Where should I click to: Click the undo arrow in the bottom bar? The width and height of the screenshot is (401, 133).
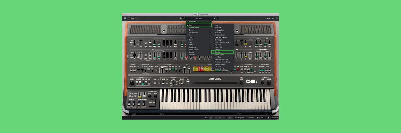(x=216, y=118)
